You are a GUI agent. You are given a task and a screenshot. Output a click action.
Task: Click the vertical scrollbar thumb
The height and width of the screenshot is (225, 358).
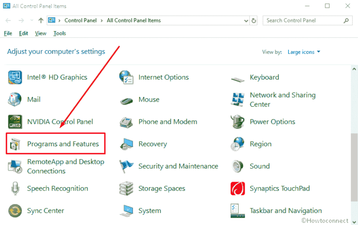[x=354, y=167]
